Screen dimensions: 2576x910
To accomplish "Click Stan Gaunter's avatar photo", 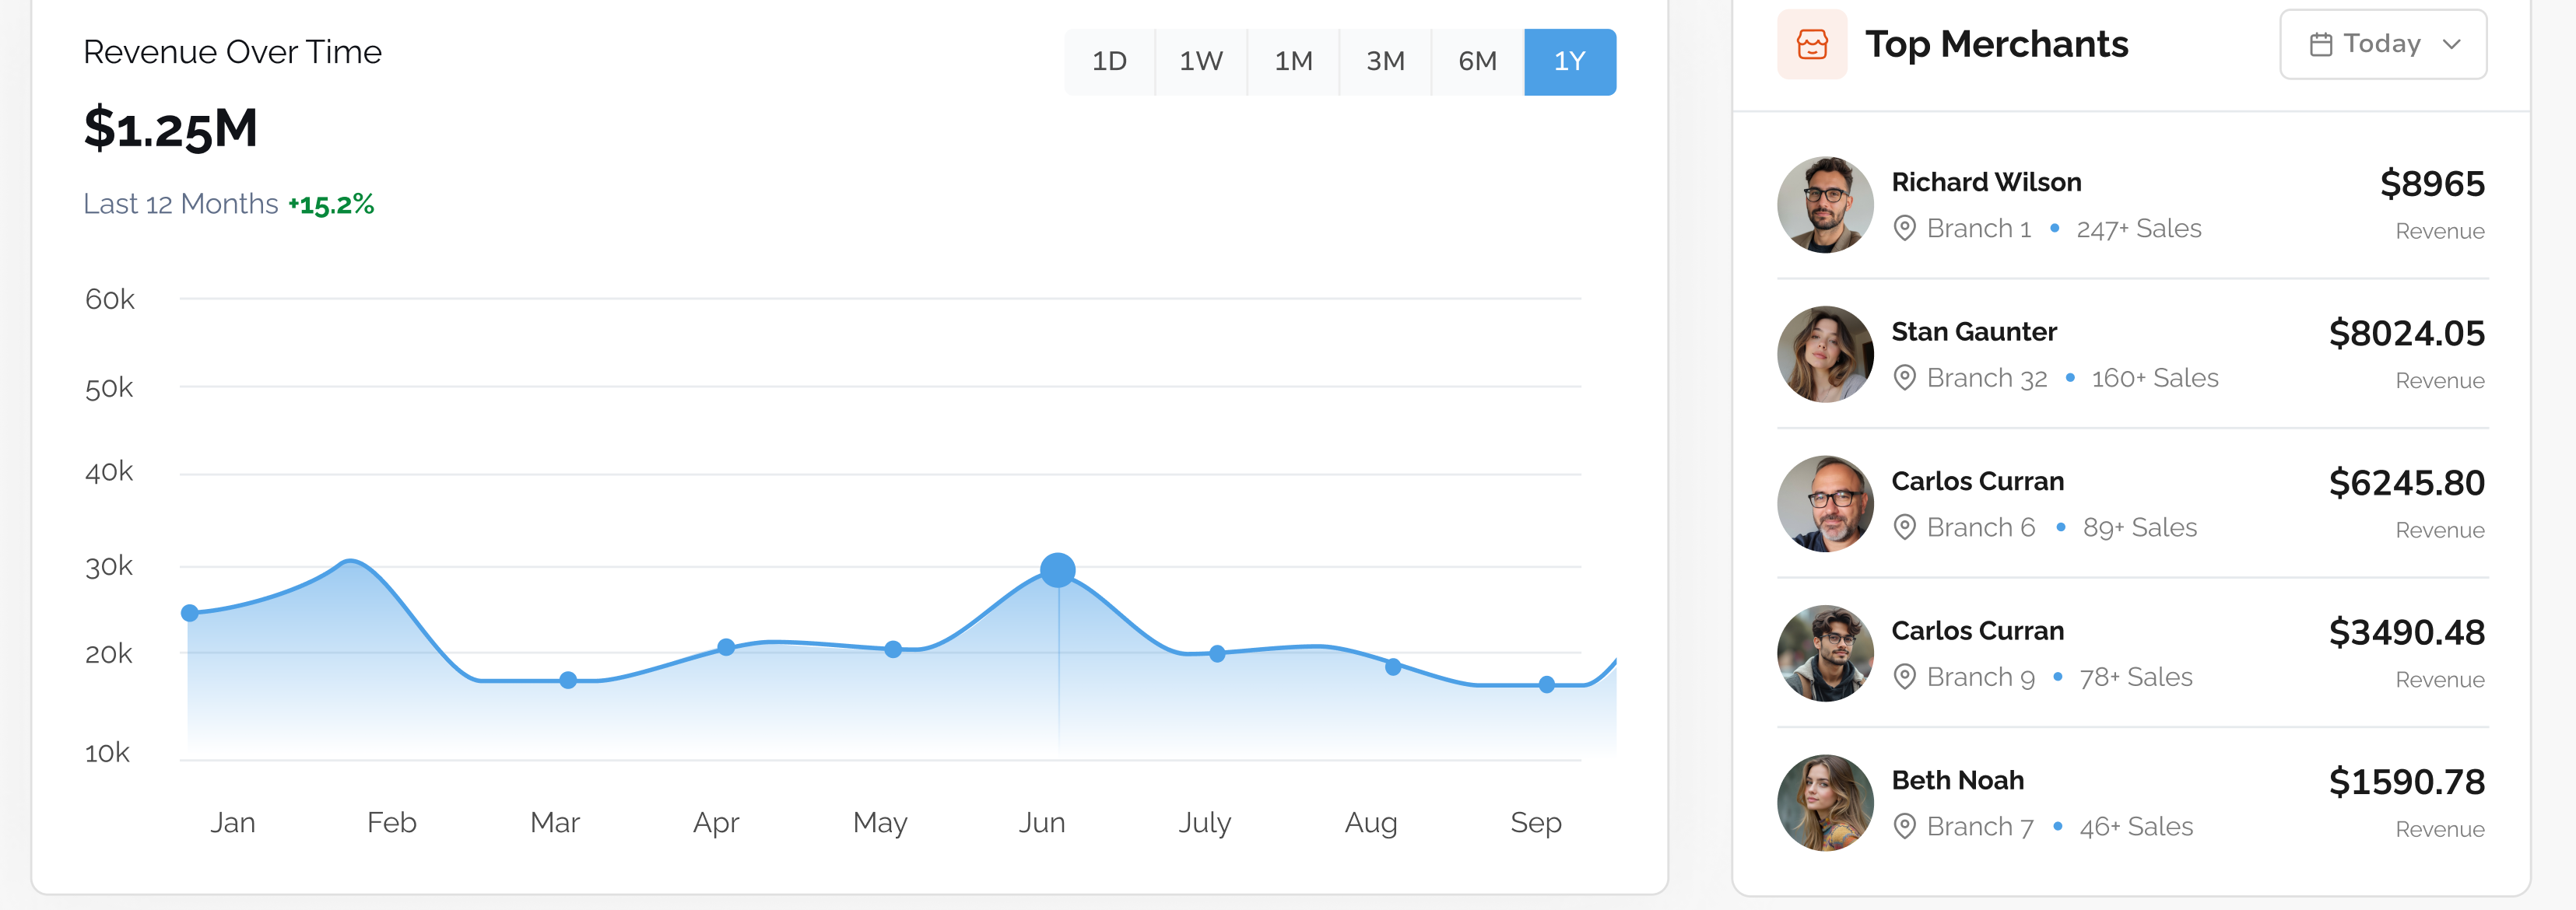I will tap(1825, 355).
